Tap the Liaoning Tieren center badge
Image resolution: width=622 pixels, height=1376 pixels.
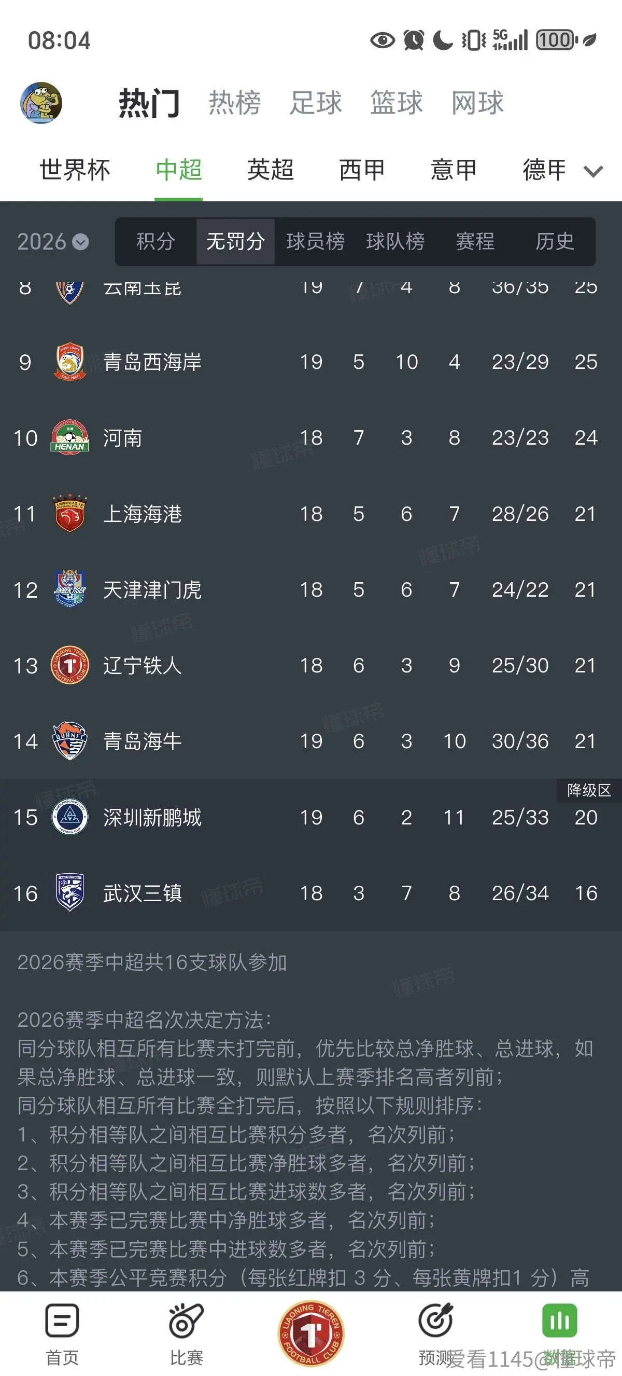click(311, 1333)
